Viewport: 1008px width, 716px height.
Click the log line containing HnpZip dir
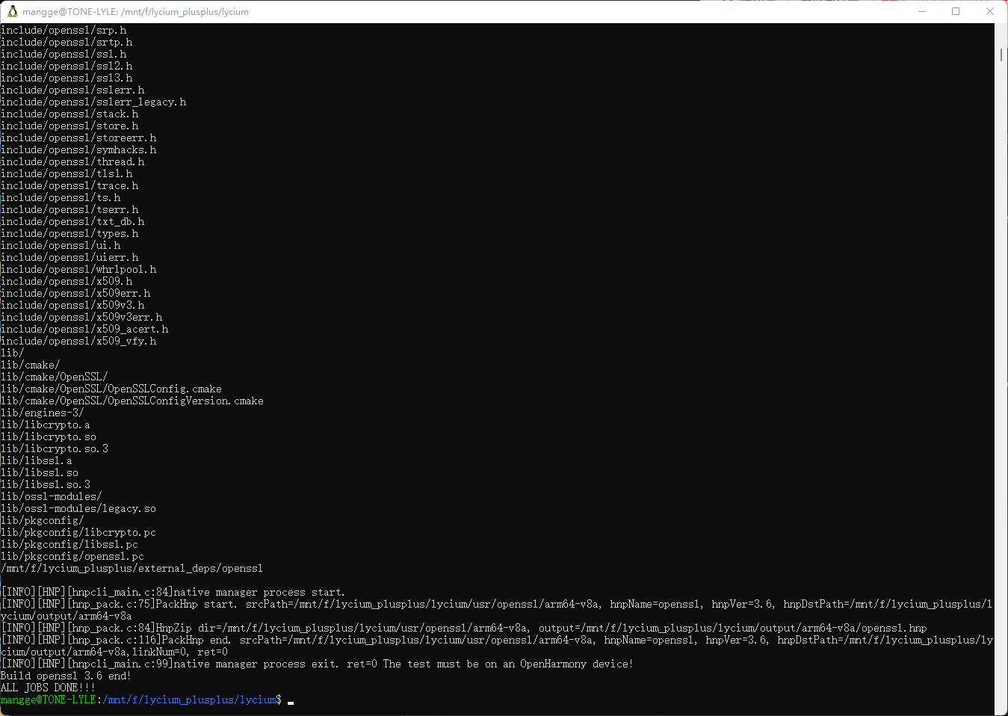pyautogui.click(x=464, y=629)
